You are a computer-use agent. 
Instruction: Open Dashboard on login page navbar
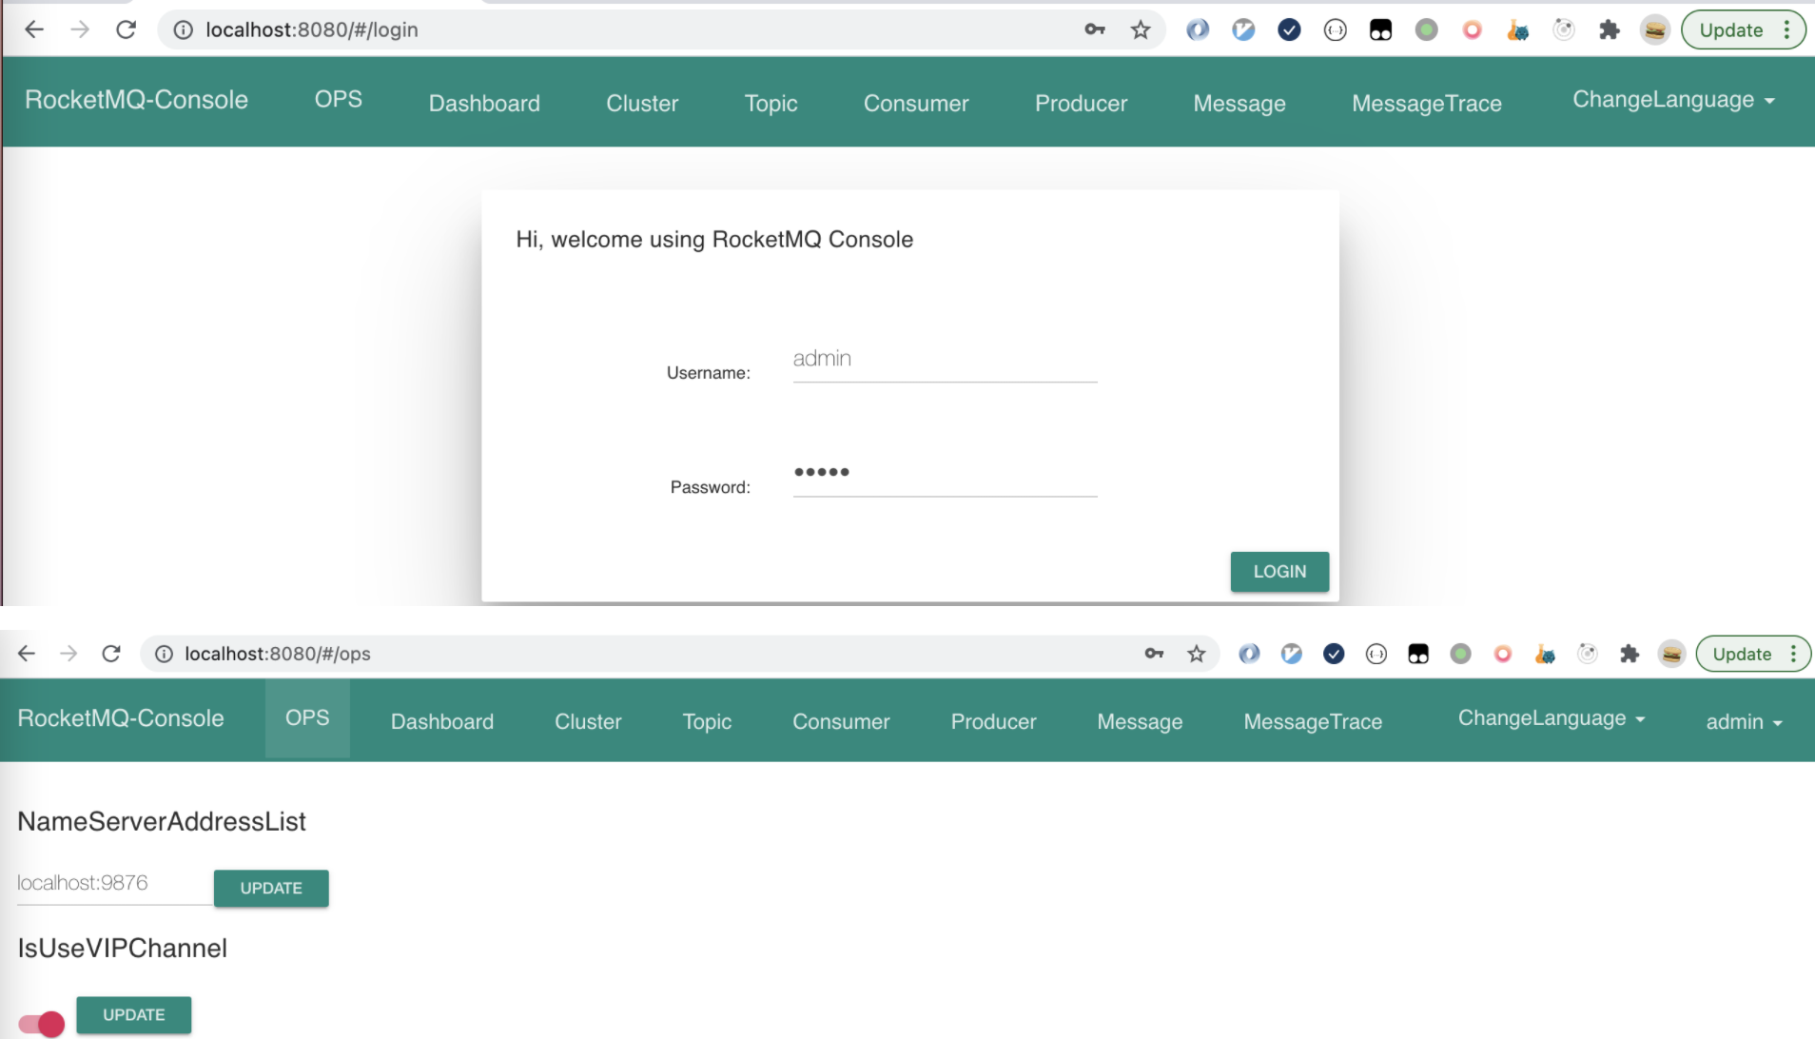click(484, 103)
